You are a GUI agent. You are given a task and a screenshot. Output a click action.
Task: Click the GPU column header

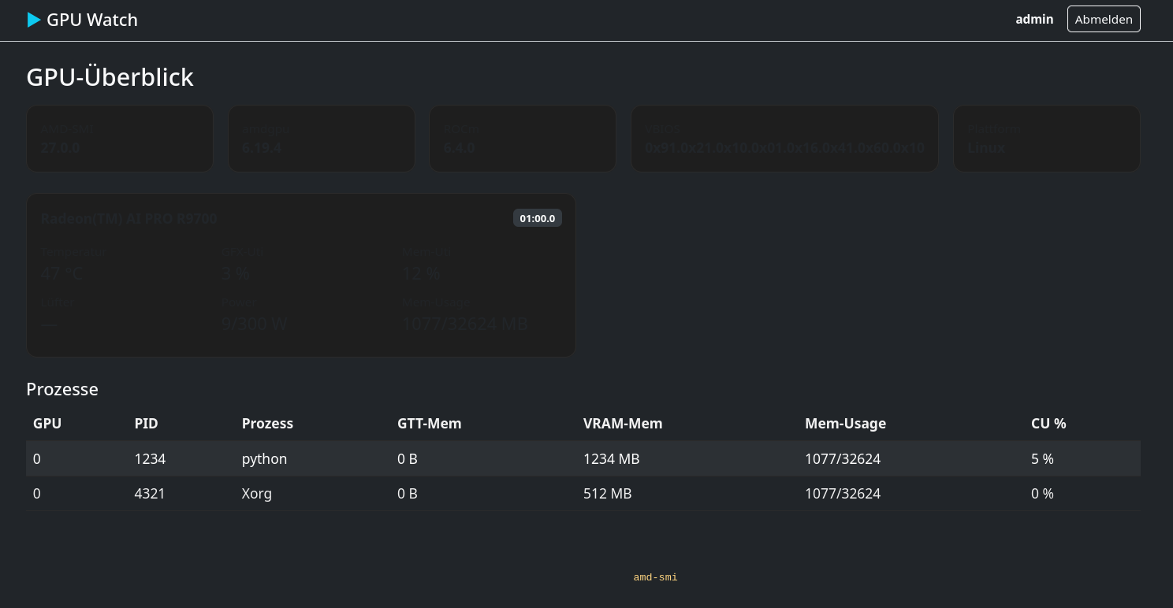[47, 424]
